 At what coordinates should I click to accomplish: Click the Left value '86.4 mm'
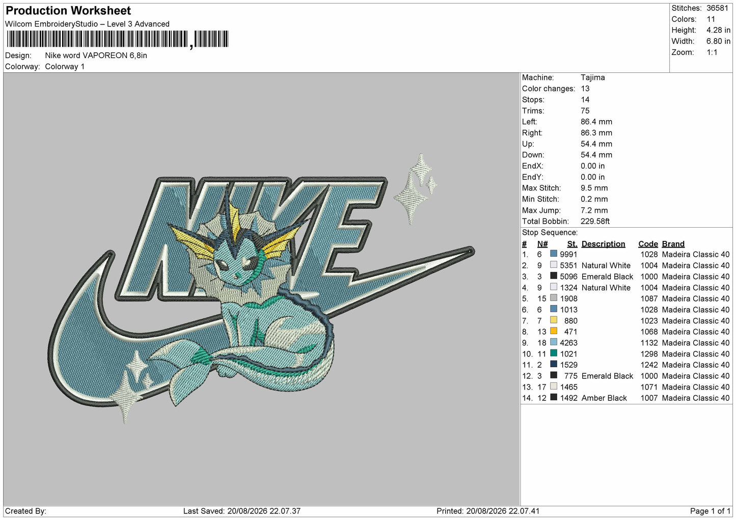(596, 122)
